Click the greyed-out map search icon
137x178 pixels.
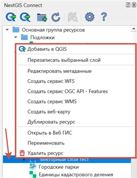73,17
